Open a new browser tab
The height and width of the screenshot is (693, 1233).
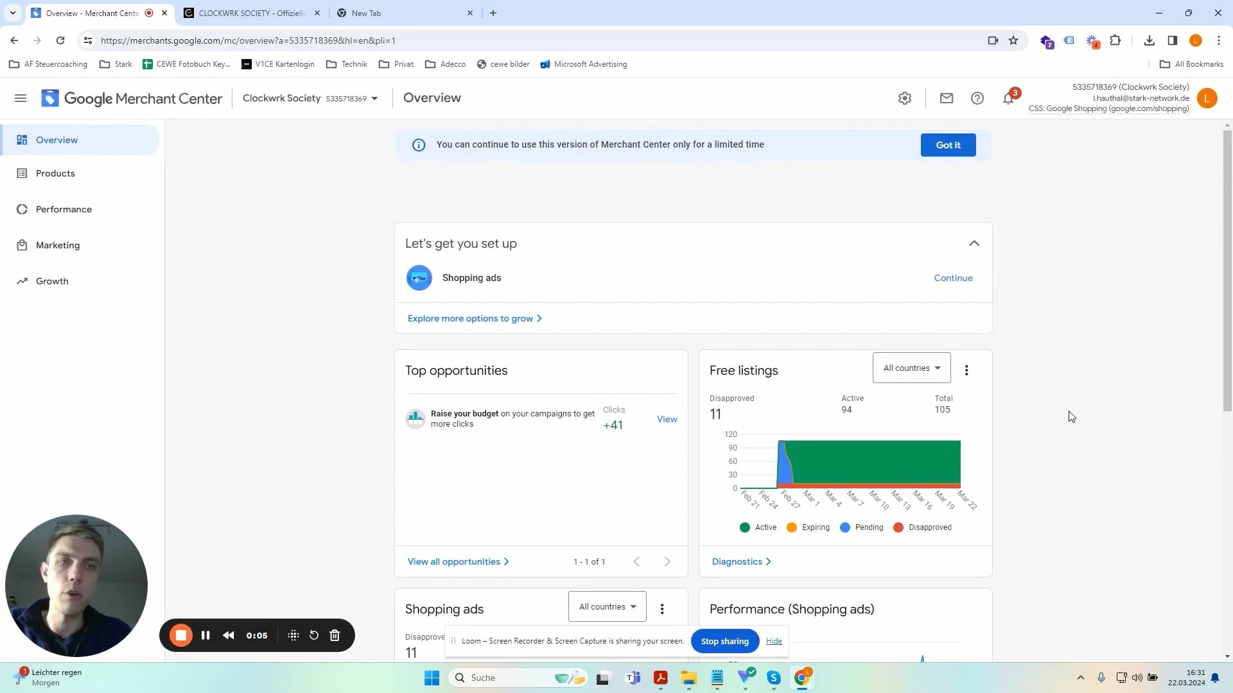pyautogui.click(x=493, y=13)
